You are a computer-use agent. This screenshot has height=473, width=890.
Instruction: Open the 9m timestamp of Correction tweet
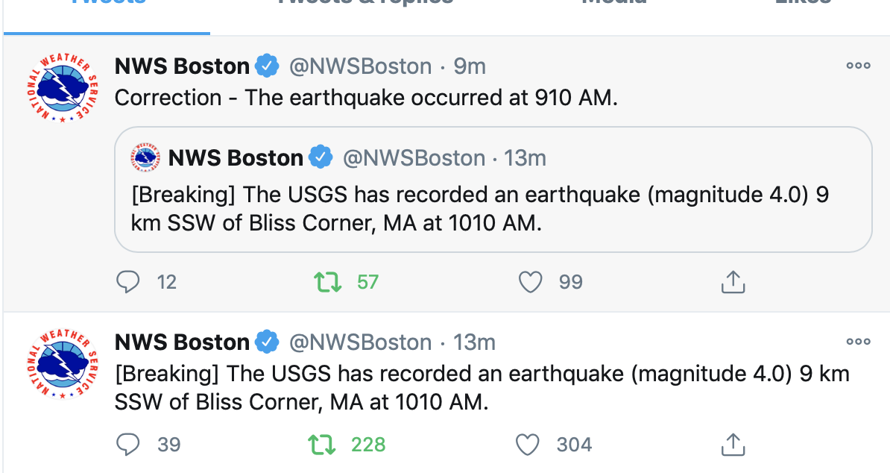(x=470, y=66)
